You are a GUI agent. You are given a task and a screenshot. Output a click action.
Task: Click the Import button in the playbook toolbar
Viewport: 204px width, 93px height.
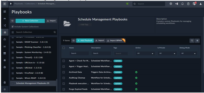pyautogui.click(x=100, y=41)
